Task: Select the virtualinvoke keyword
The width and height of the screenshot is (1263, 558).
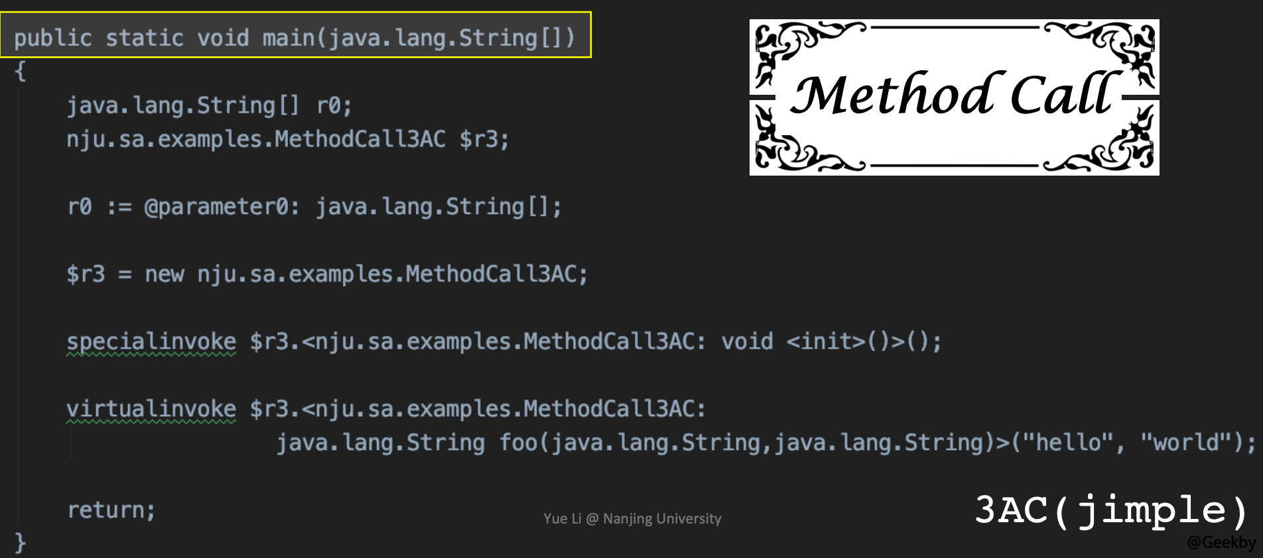Action: [x=151, y=409]
